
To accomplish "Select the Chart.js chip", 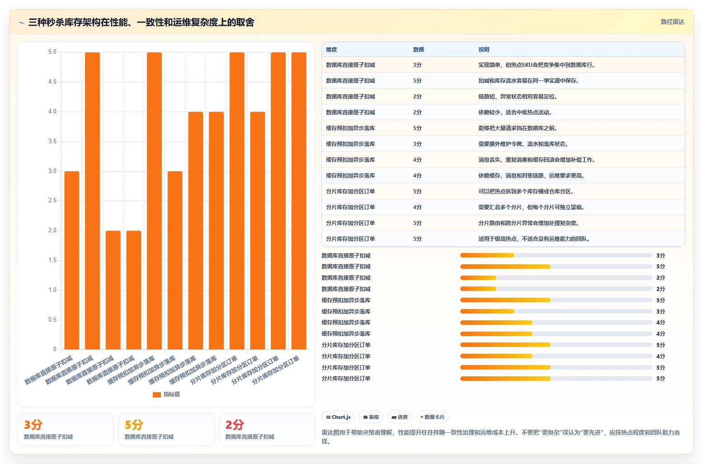I will click(x=338, y=417).
